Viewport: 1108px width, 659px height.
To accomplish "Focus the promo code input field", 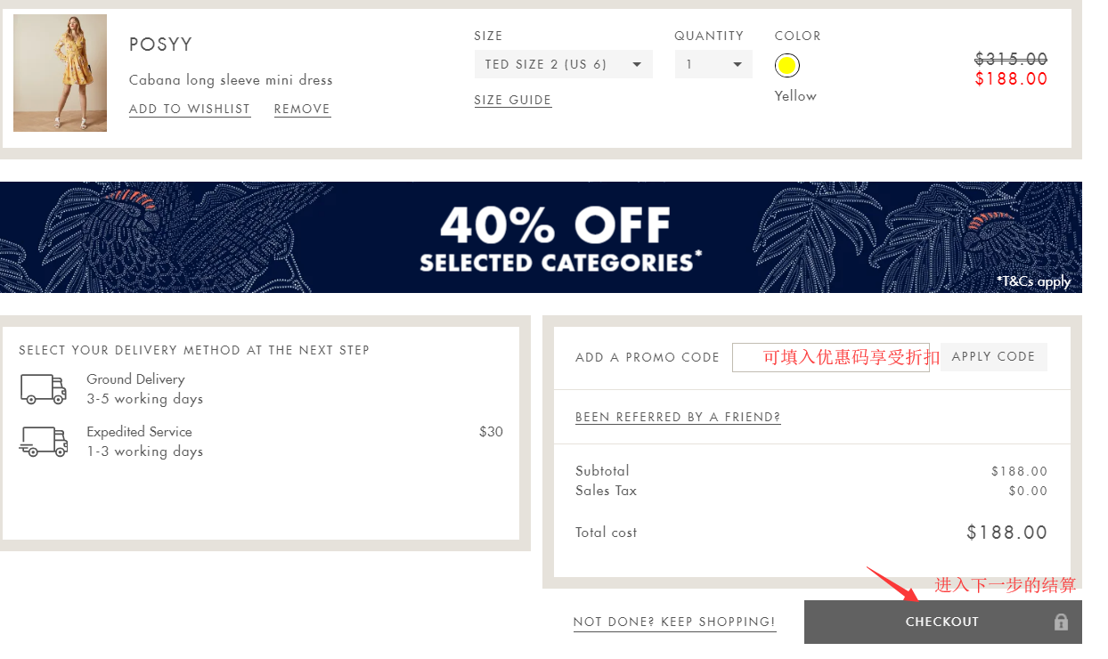I will pyautogui.click(x=830, y=357).
